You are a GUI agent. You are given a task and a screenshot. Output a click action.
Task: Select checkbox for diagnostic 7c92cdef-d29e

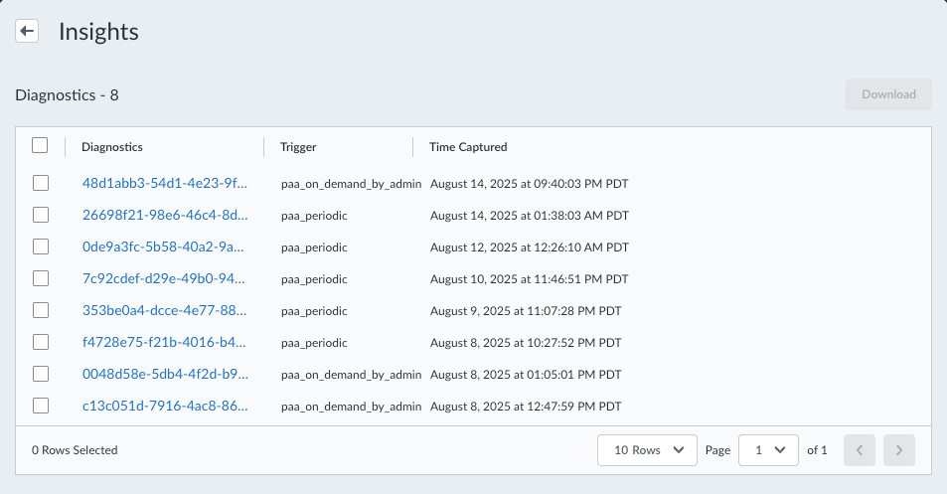tap(41, 278)
